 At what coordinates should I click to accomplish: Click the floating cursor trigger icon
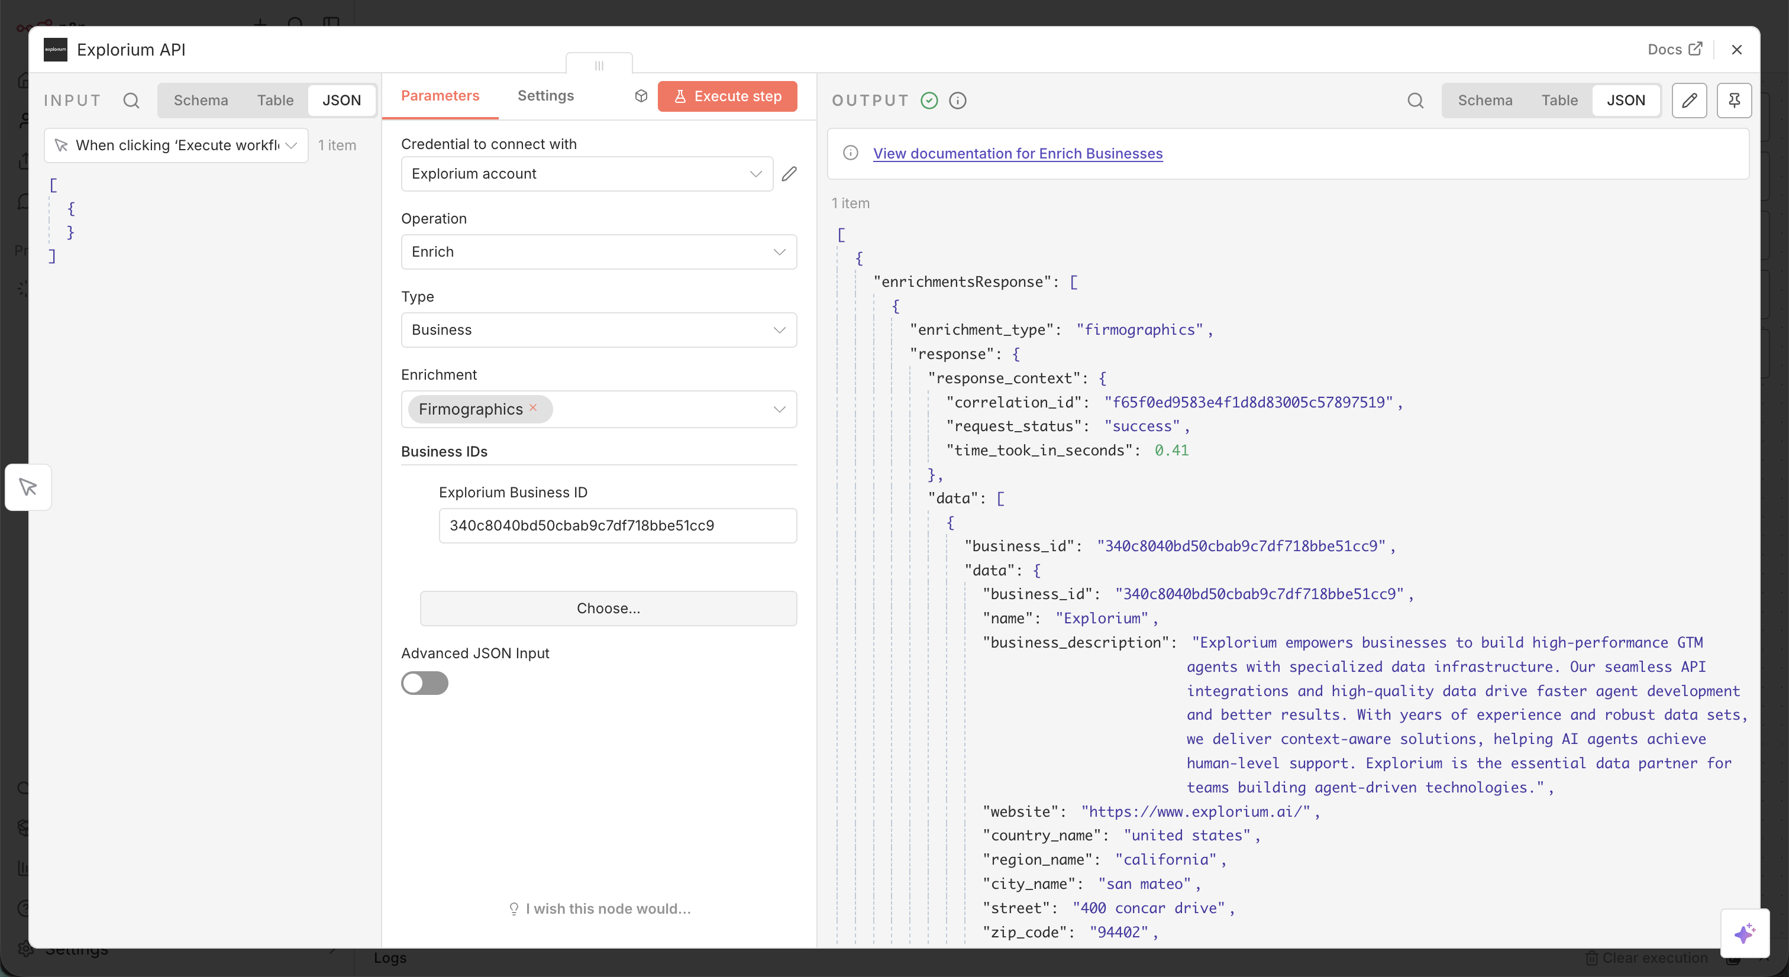pyautogui.click(x=28, y=487)
